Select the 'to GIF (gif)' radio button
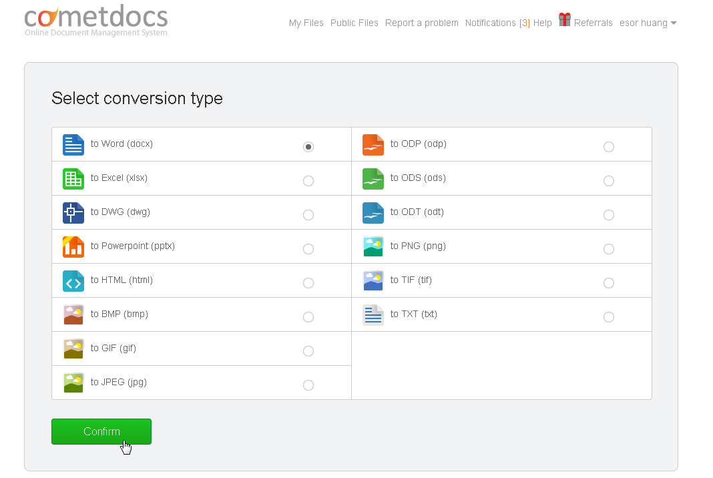This screenshot has width=713, height=478. point(308,350)
